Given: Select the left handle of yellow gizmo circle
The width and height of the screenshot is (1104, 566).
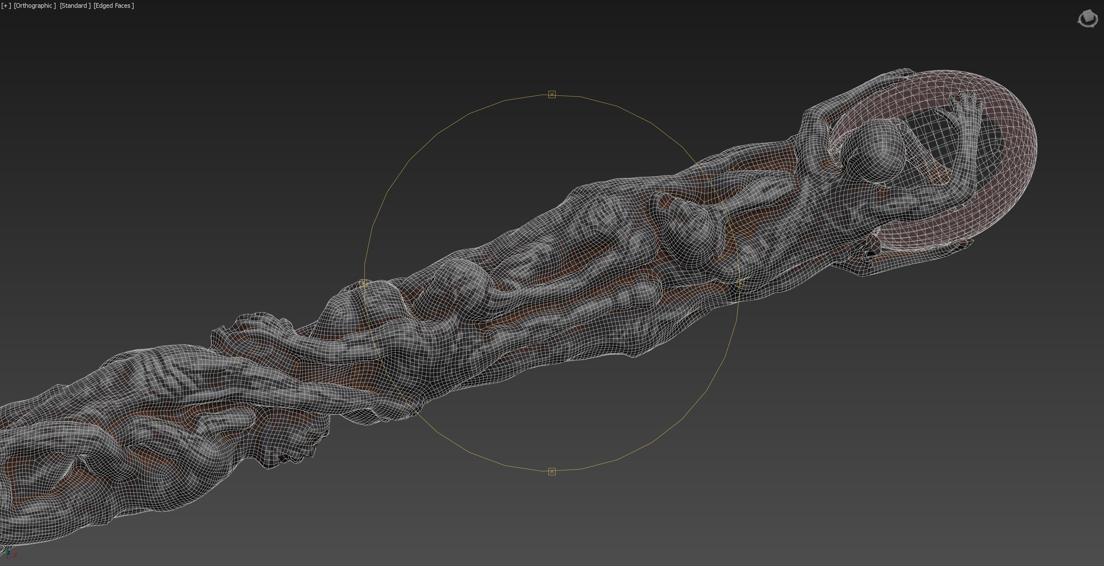Looking at the screenshot, I should [x=363, y=283].
